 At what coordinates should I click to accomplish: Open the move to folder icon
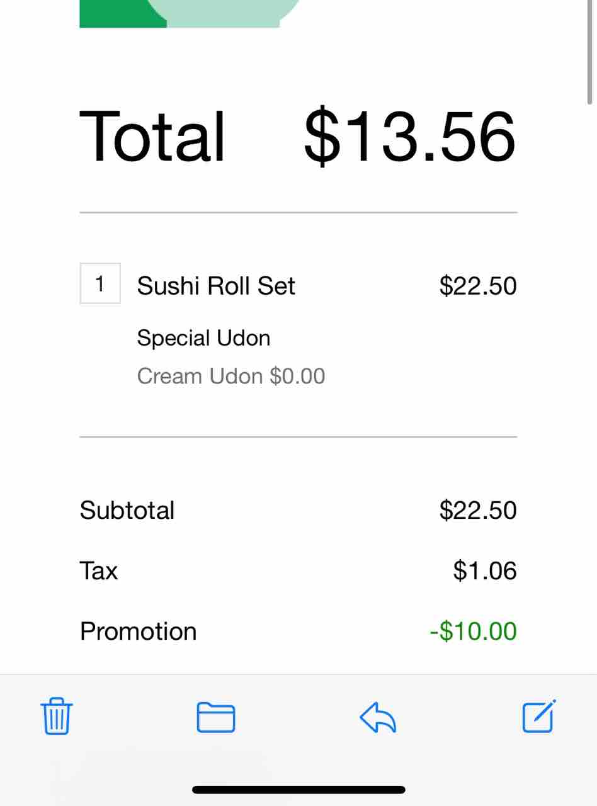[216, 717]
